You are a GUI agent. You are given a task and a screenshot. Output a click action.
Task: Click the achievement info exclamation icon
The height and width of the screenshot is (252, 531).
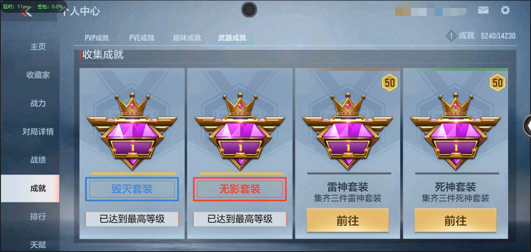click(451, 36)
